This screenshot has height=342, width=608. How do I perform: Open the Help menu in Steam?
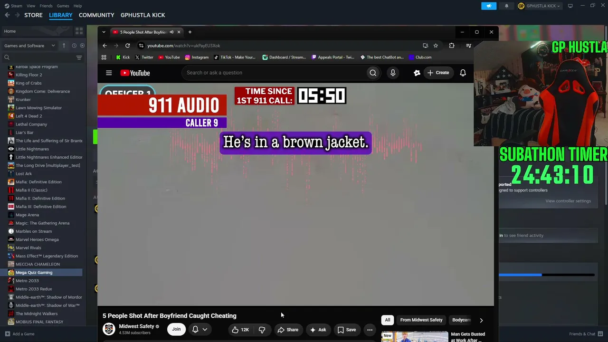pyautogui.click(x=78, y=6)
